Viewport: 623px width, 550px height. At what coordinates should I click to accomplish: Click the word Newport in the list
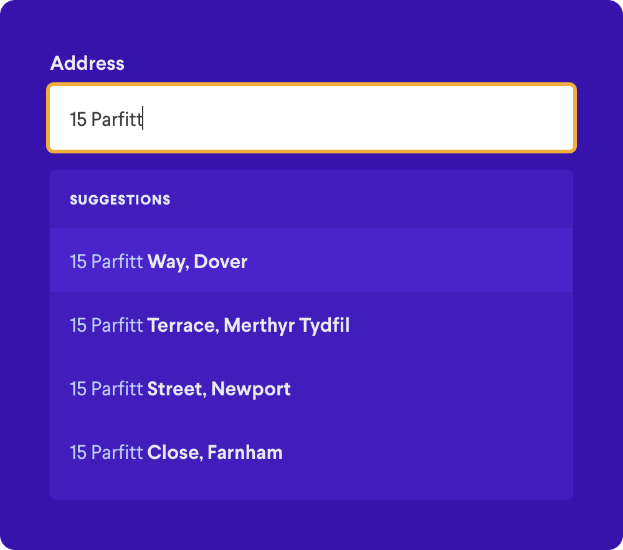(250, 389)
